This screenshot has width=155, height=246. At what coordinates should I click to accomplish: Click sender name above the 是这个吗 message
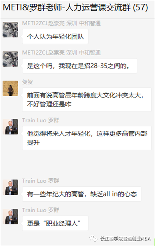61,53
